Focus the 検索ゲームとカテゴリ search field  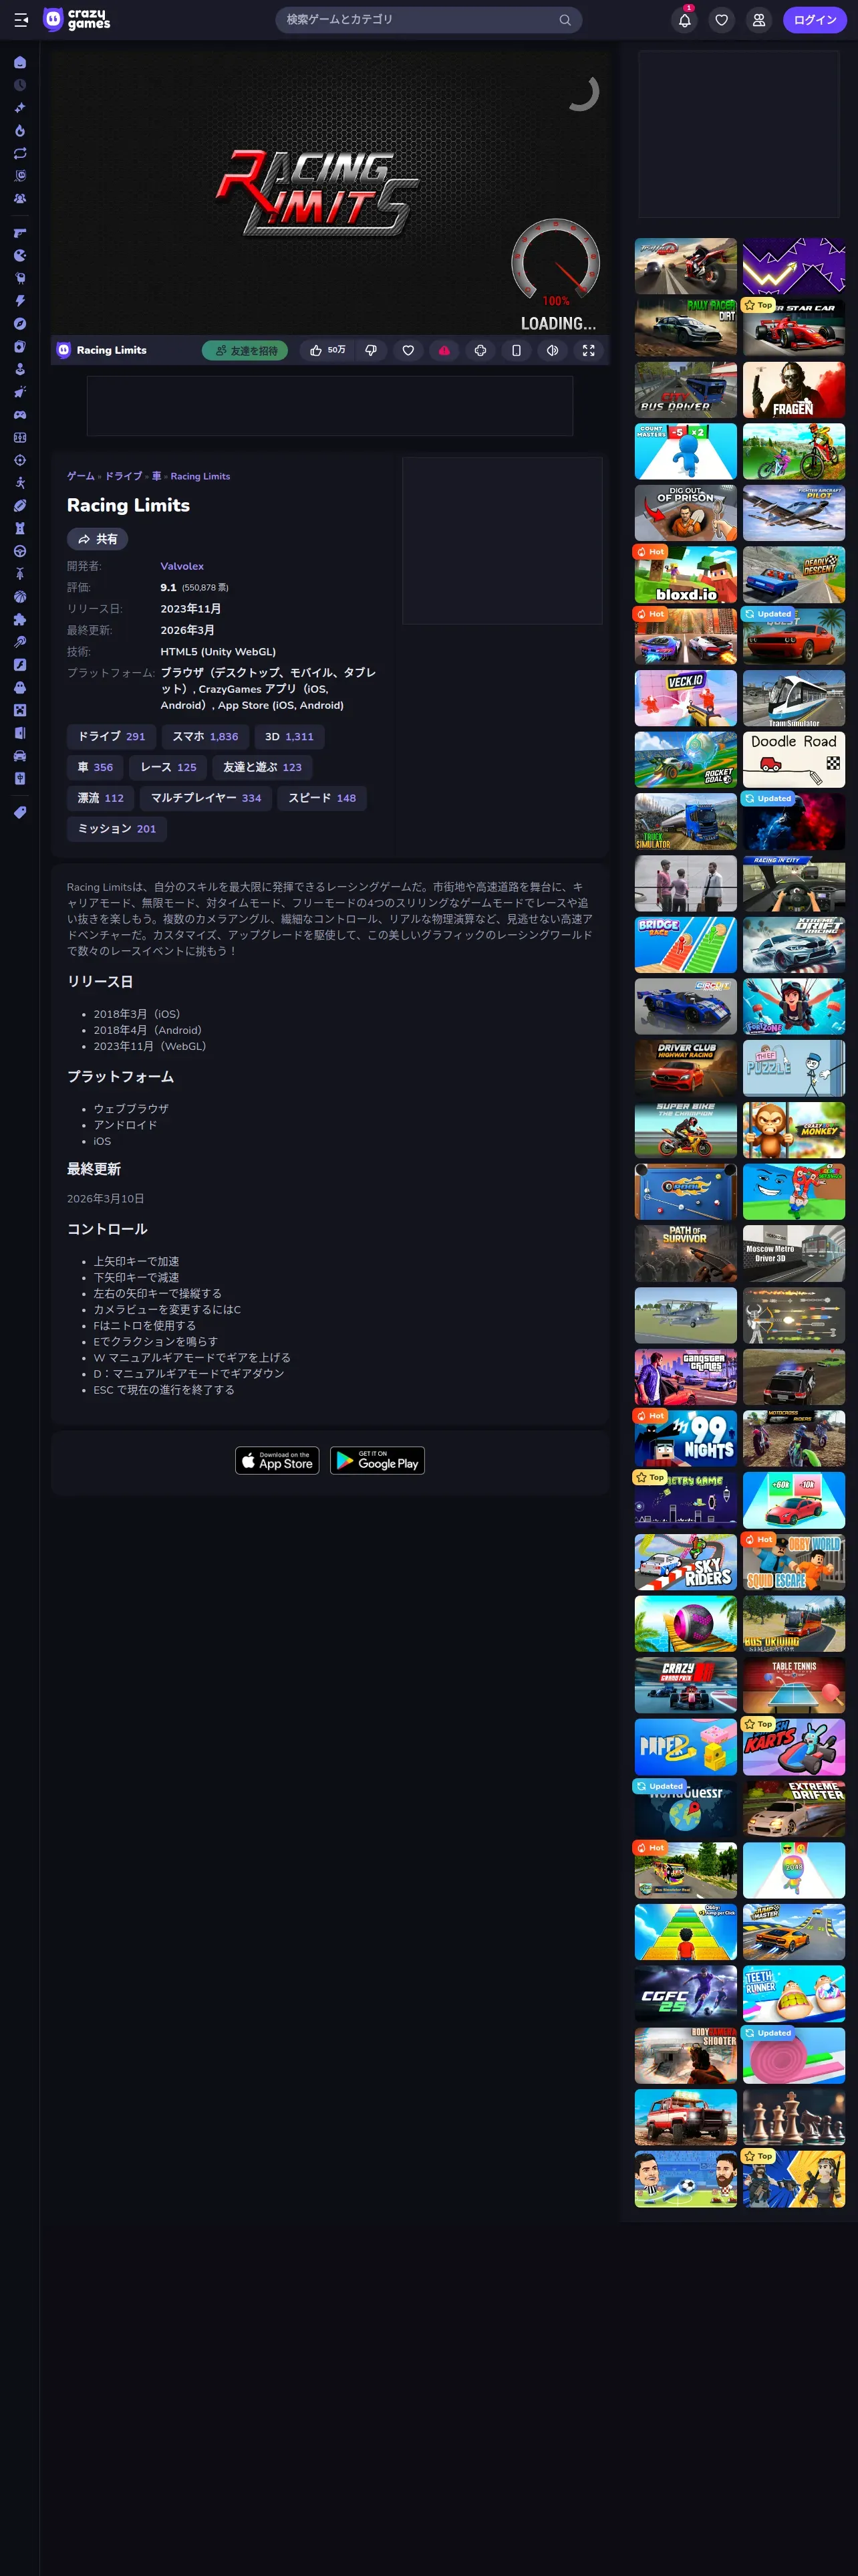[428, 20]
